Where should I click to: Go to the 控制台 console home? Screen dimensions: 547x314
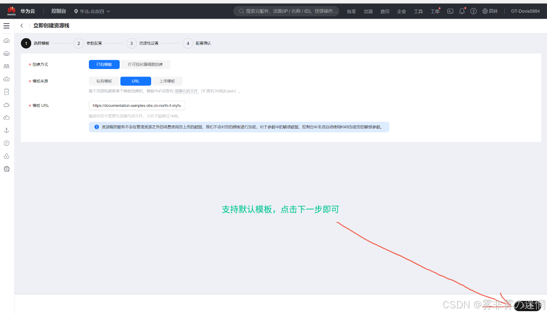click(x=58, y=11)
